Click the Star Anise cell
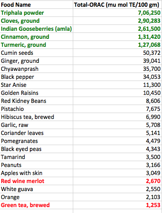Screen dimensions: 162x213 click(37, 85)
